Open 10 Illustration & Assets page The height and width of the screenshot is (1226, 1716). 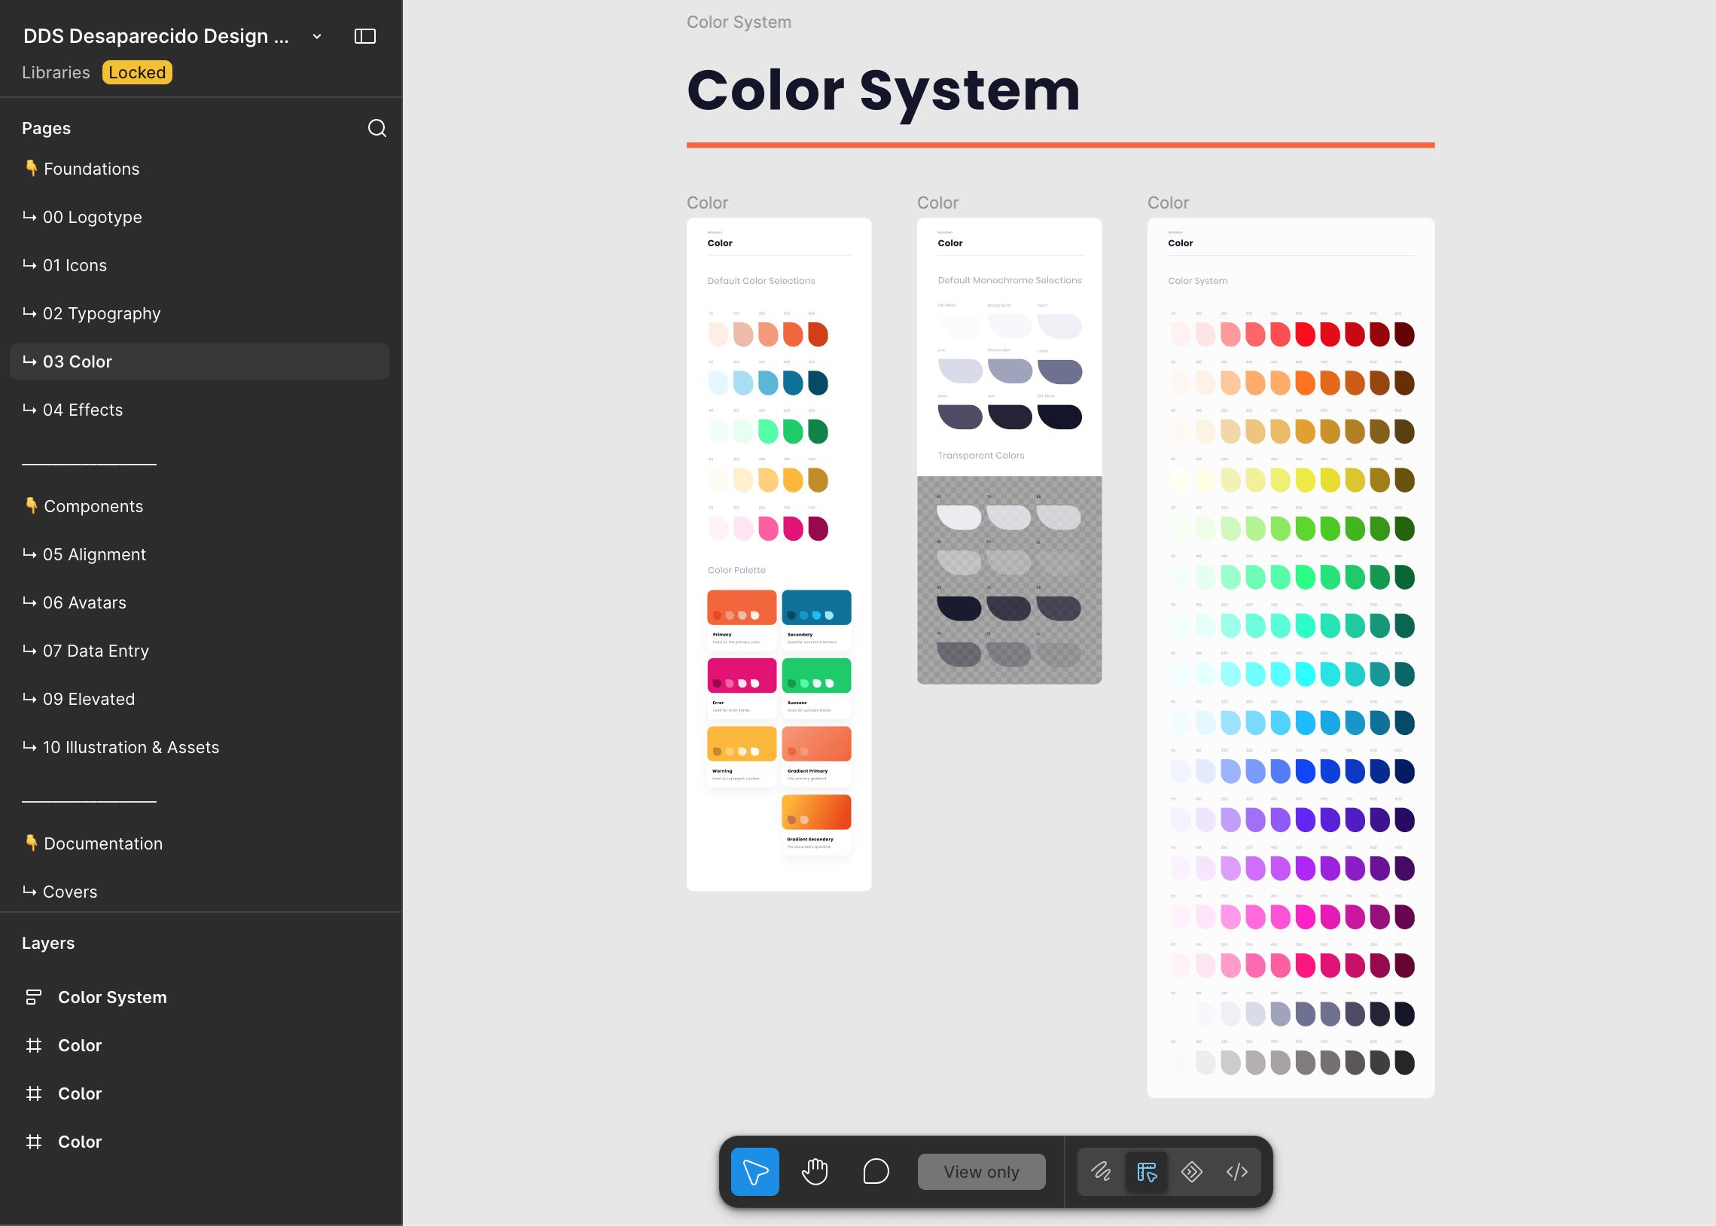click(200, 747)
